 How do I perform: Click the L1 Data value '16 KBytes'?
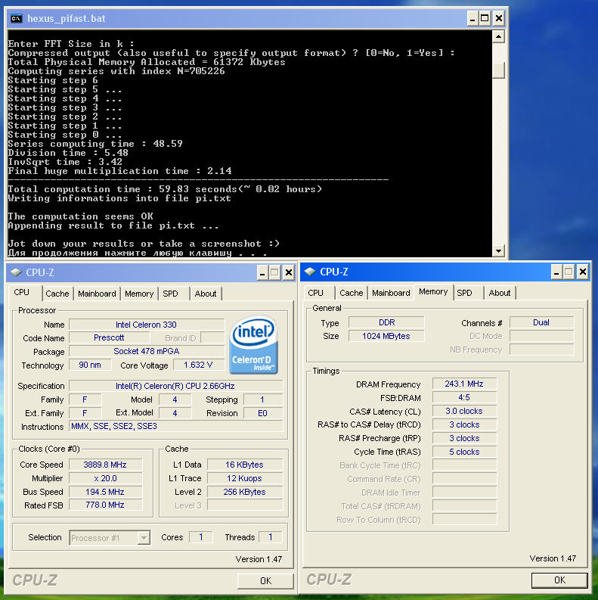[x=245, y=465]
